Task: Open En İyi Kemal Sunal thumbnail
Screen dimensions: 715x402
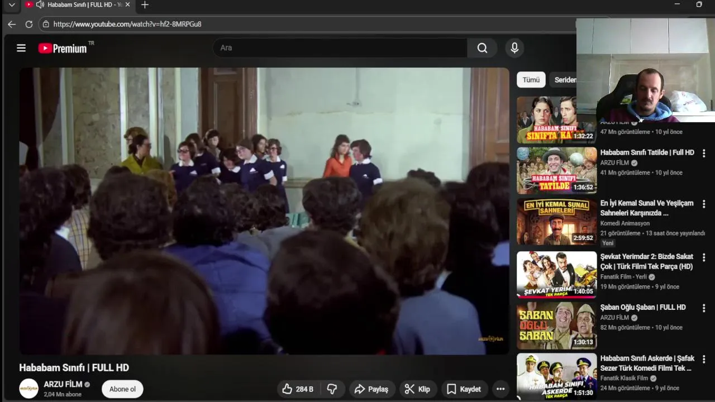Action: tap(556, 222)
